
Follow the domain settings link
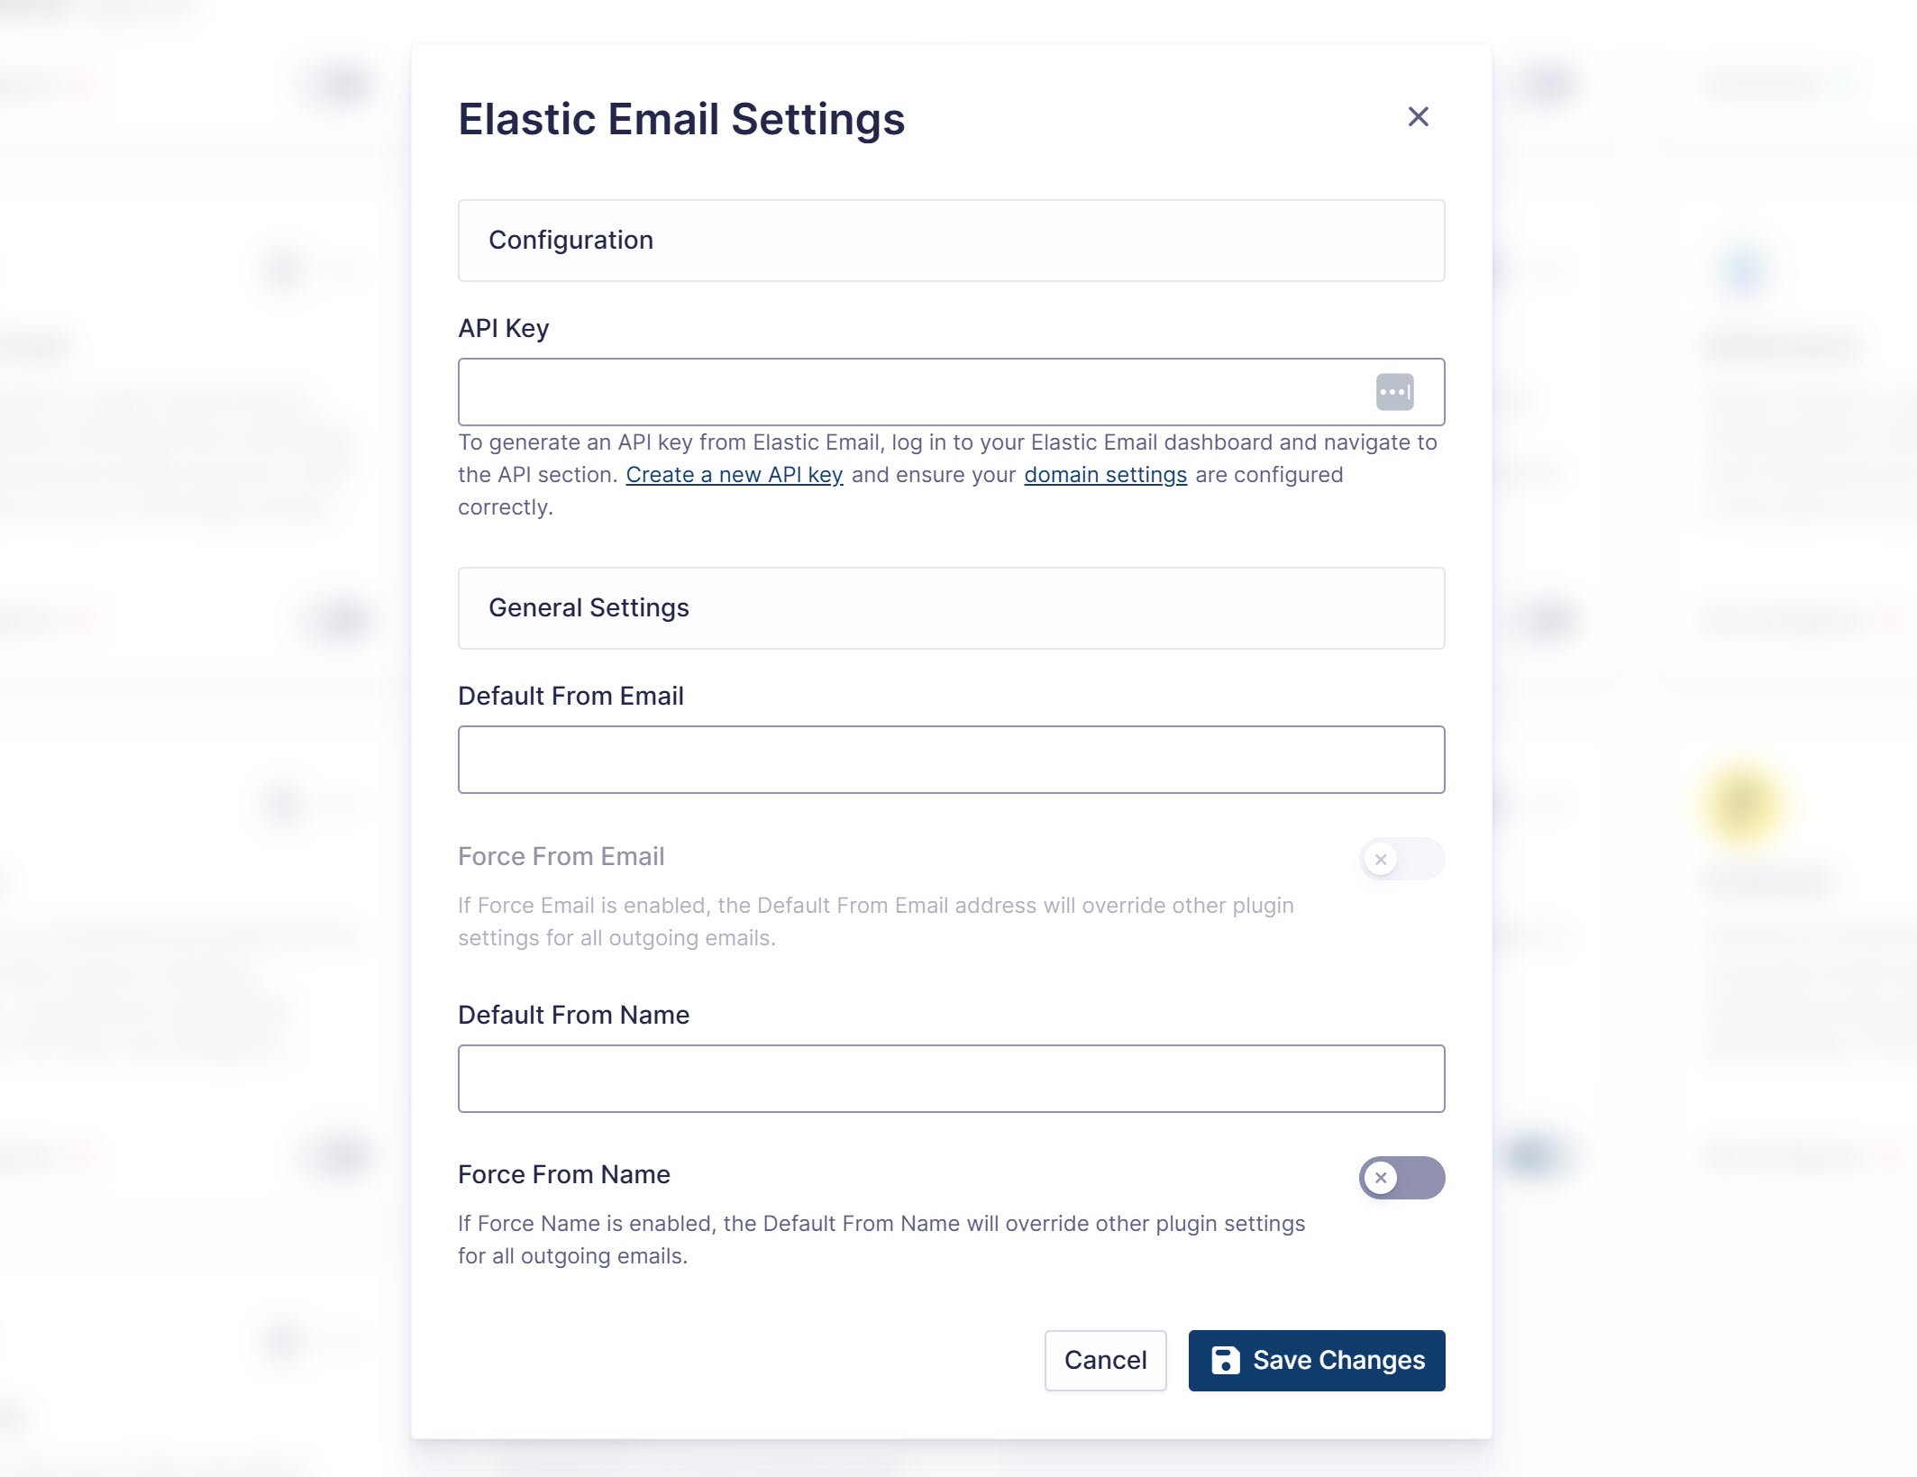click(x=1105, y=475)
